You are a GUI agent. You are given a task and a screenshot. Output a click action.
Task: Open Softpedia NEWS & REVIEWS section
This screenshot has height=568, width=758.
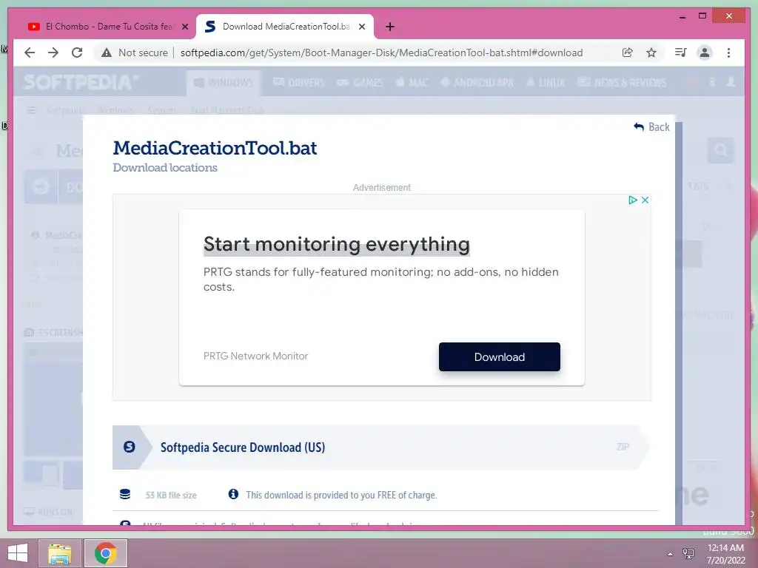click(622, 83)
